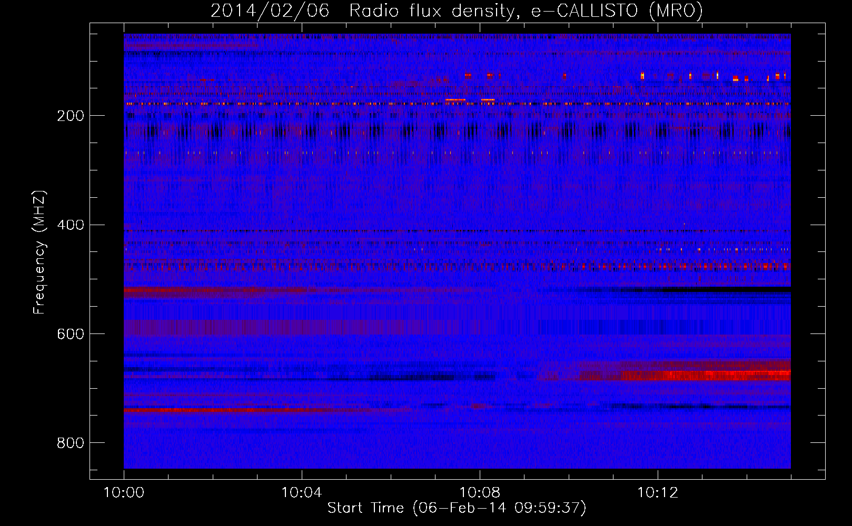This screenshot has height=526, width=852.
Task: Click the bright red band near 700 MHz
Action: coord(706,375)
